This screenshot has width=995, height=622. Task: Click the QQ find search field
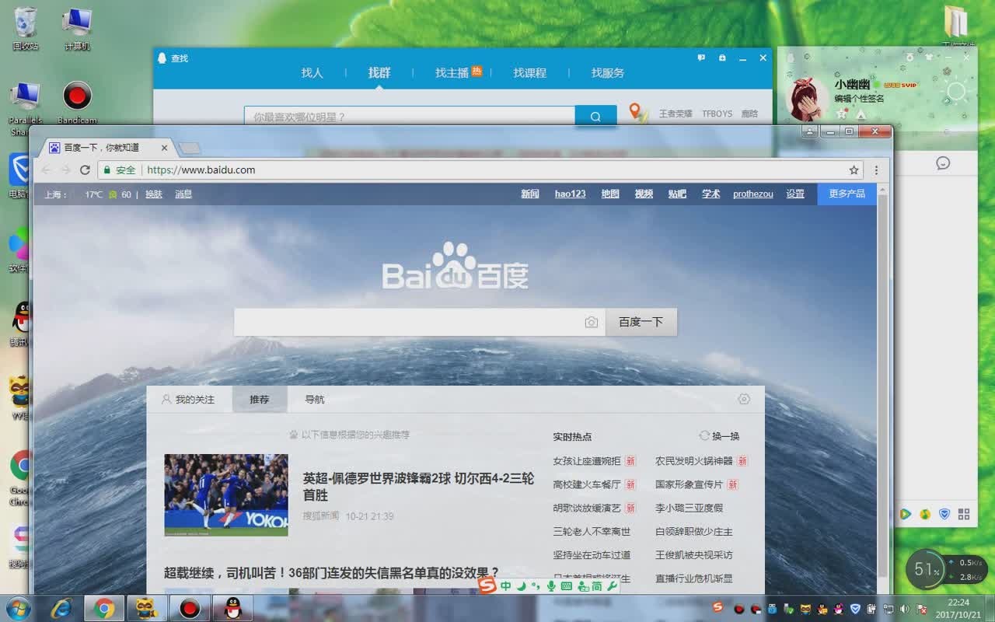[410, 117]
